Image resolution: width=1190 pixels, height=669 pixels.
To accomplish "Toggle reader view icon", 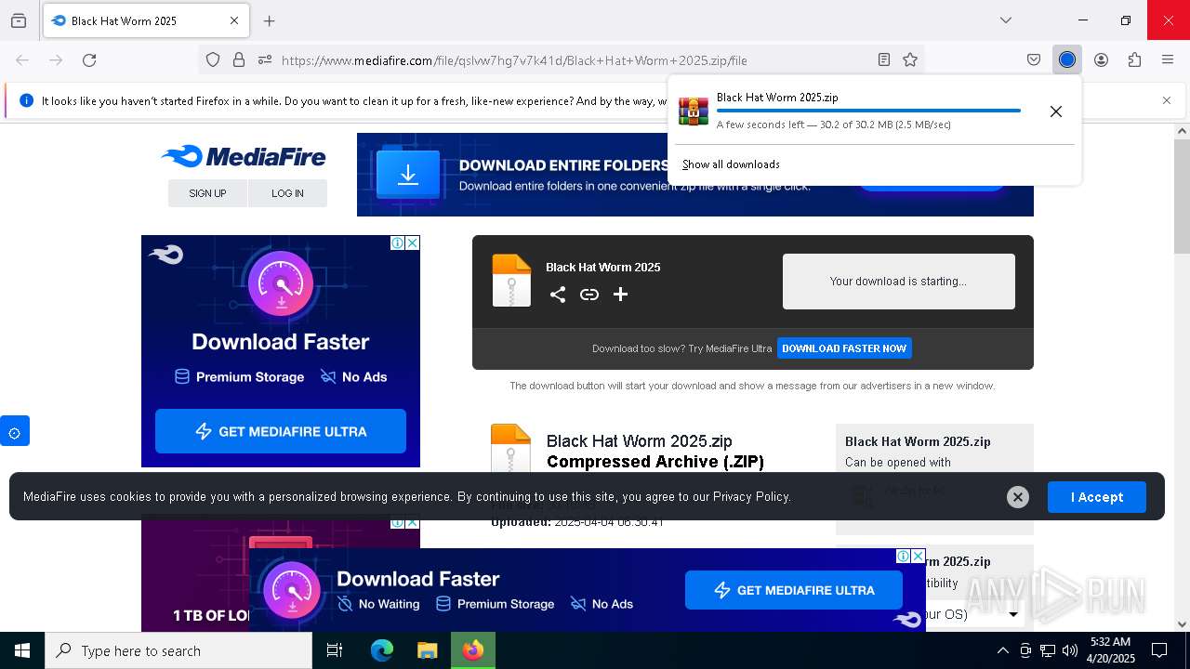I will [884, 60].
